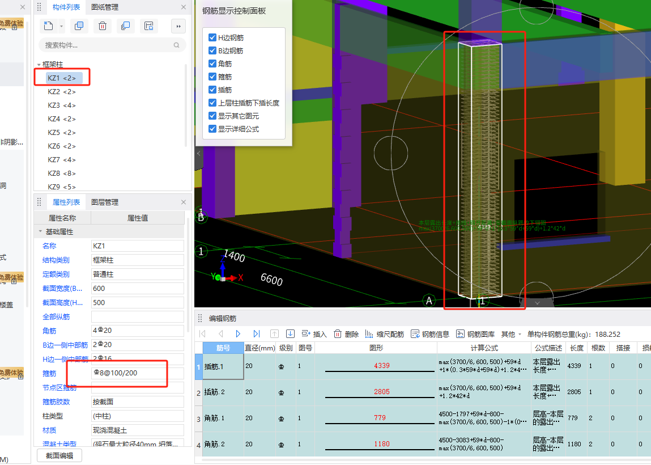Open the 钢筋信息 button
651x465 pixels.
pos(430,334)
